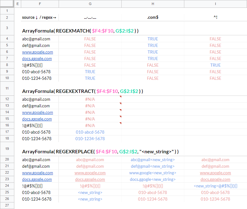Viewport: 247px width, 209px height.
Task: Click 010-abcd-5678 in column H row 25
Action: [153, 192]
